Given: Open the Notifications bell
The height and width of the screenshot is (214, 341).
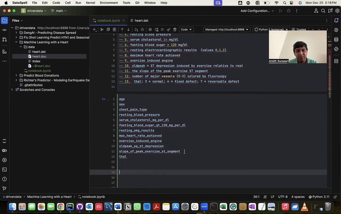Looking at the screenshot, I should 336,21.
